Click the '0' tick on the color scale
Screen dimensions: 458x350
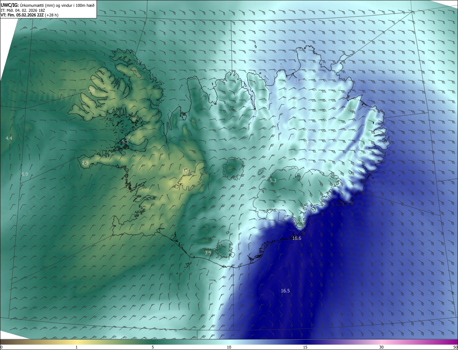[1, 347]
